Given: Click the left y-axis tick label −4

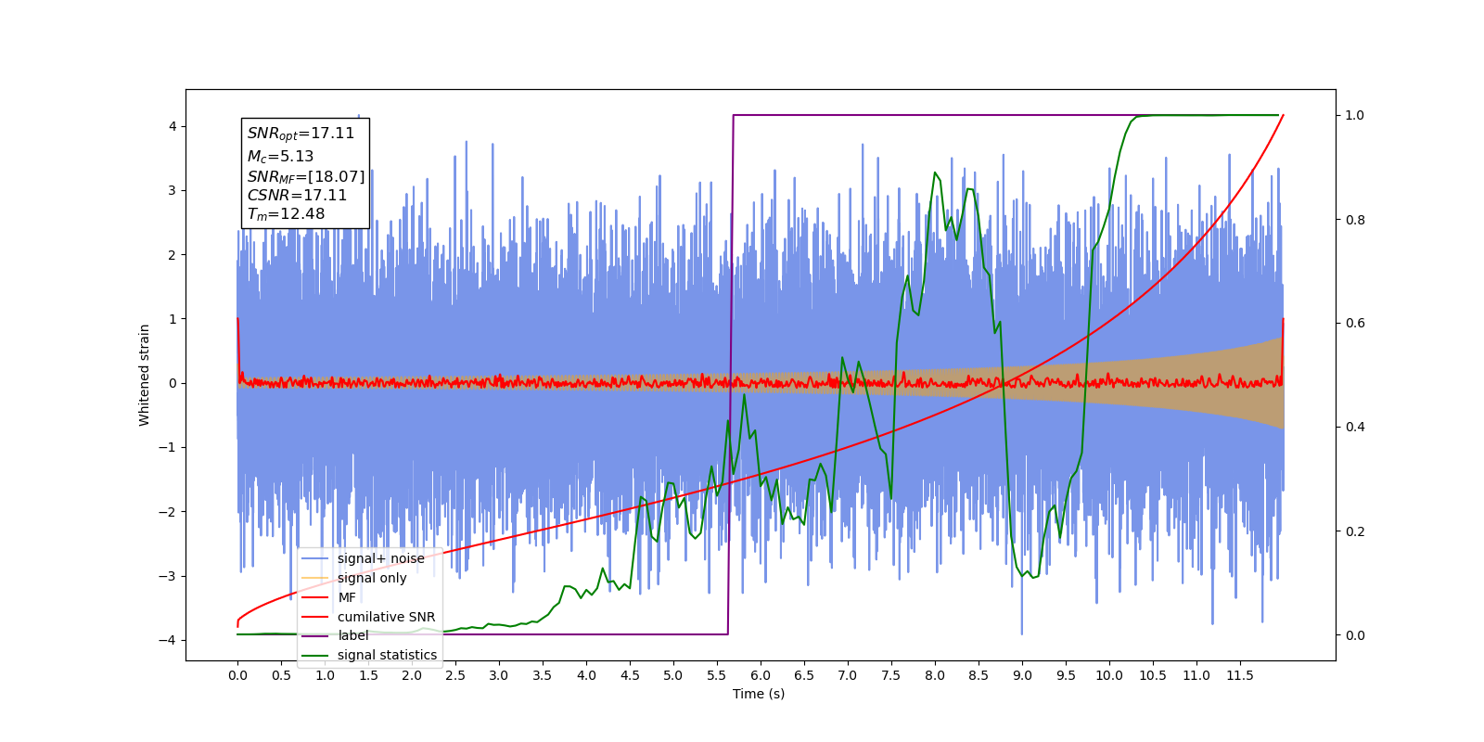Looking at the screenshot, I should [168, 640].
